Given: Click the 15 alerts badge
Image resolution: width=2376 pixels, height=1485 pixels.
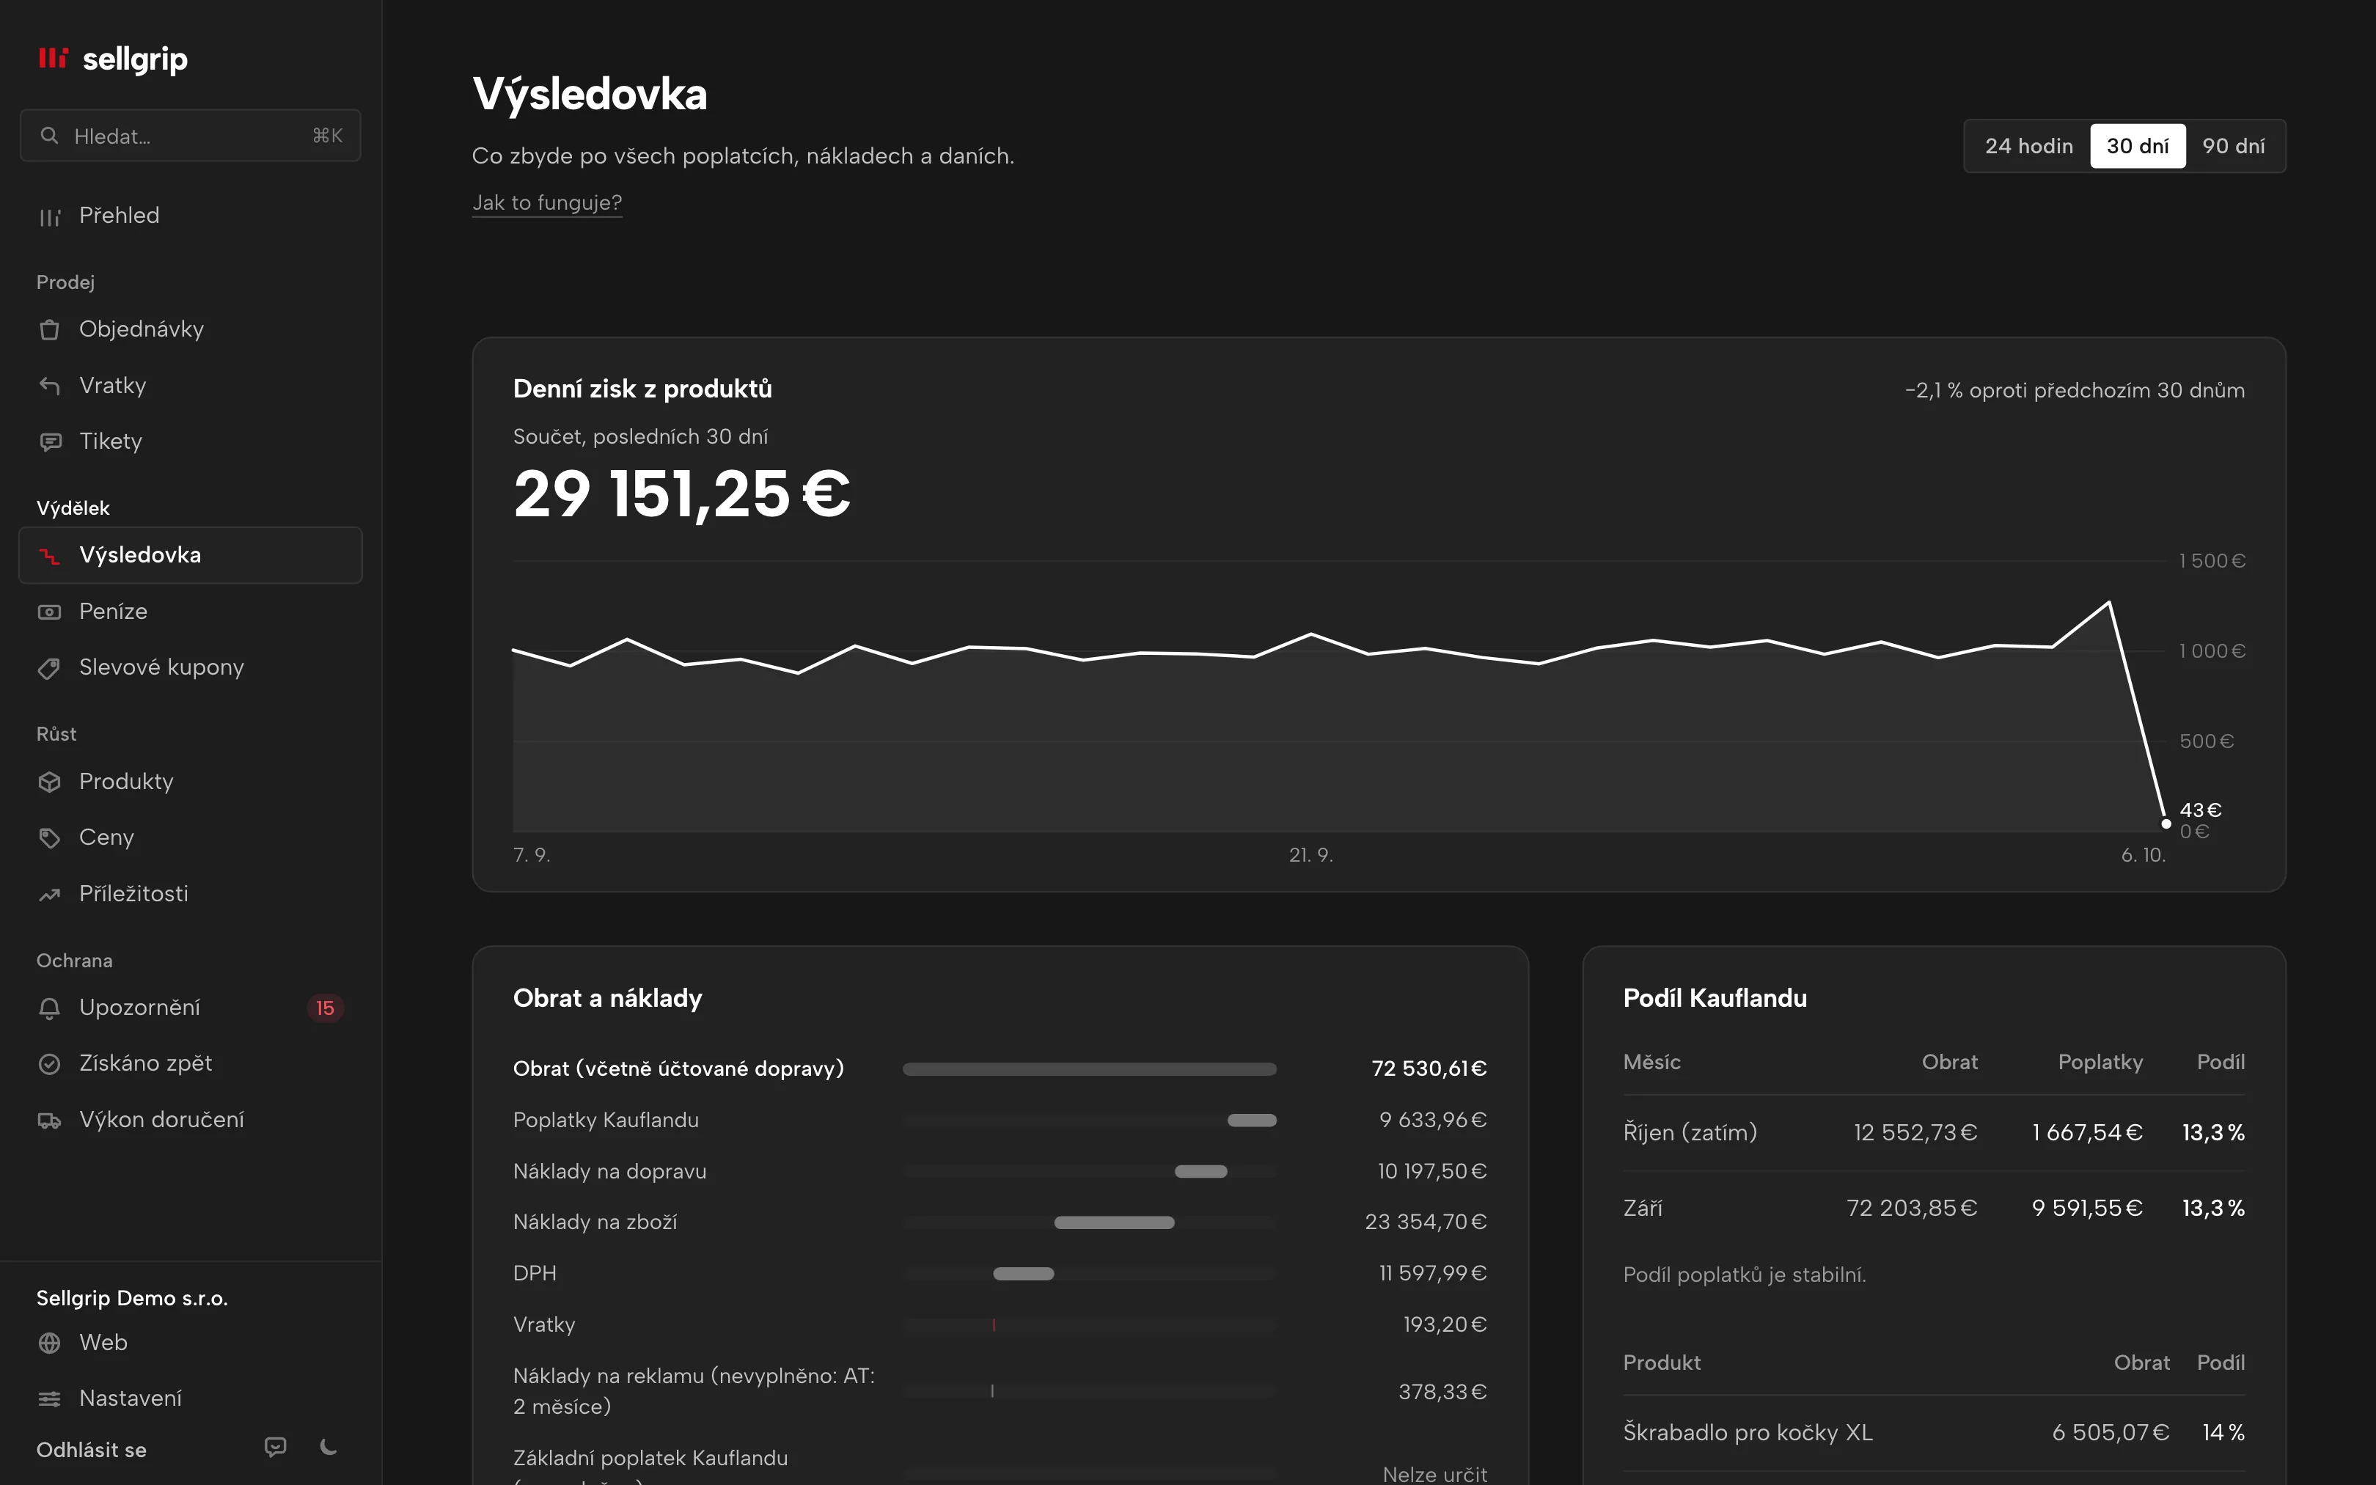Looking at the screenshot, I should [325, 1008].
